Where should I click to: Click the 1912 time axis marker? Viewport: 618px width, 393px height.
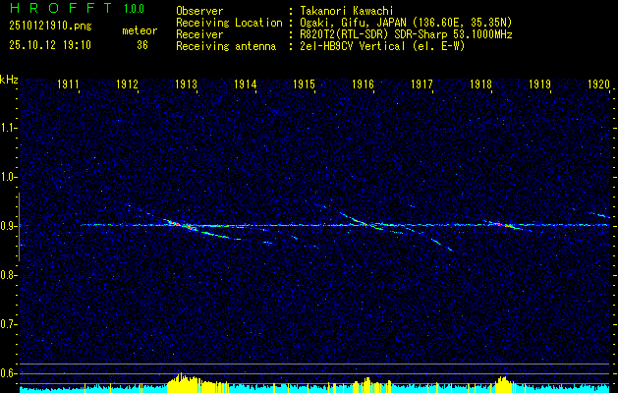[x=128, y=84]
